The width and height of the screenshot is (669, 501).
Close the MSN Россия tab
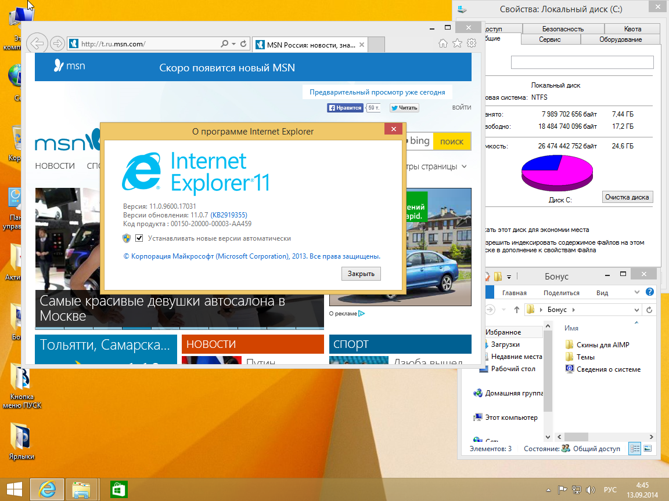click(362, 45)
